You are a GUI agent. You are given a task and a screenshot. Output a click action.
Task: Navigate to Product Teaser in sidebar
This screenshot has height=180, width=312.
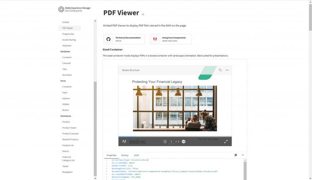click(x=69, y=127)
